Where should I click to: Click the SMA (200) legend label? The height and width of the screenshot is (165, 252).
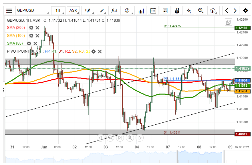pyautogui.click(x=16, y=28)
